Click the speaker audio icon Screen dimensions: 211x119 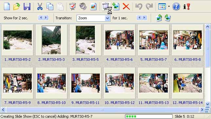[x=83, y=6]
